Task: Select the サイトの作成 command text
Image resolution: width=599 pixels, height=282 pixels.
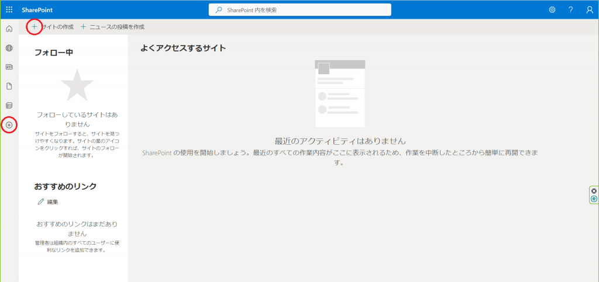Action: [x=58, y=27]
